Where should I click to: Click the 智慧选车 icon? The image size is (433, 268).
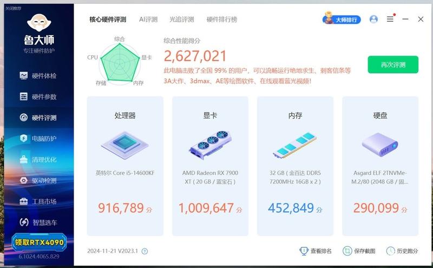click(x=24, y=222)
